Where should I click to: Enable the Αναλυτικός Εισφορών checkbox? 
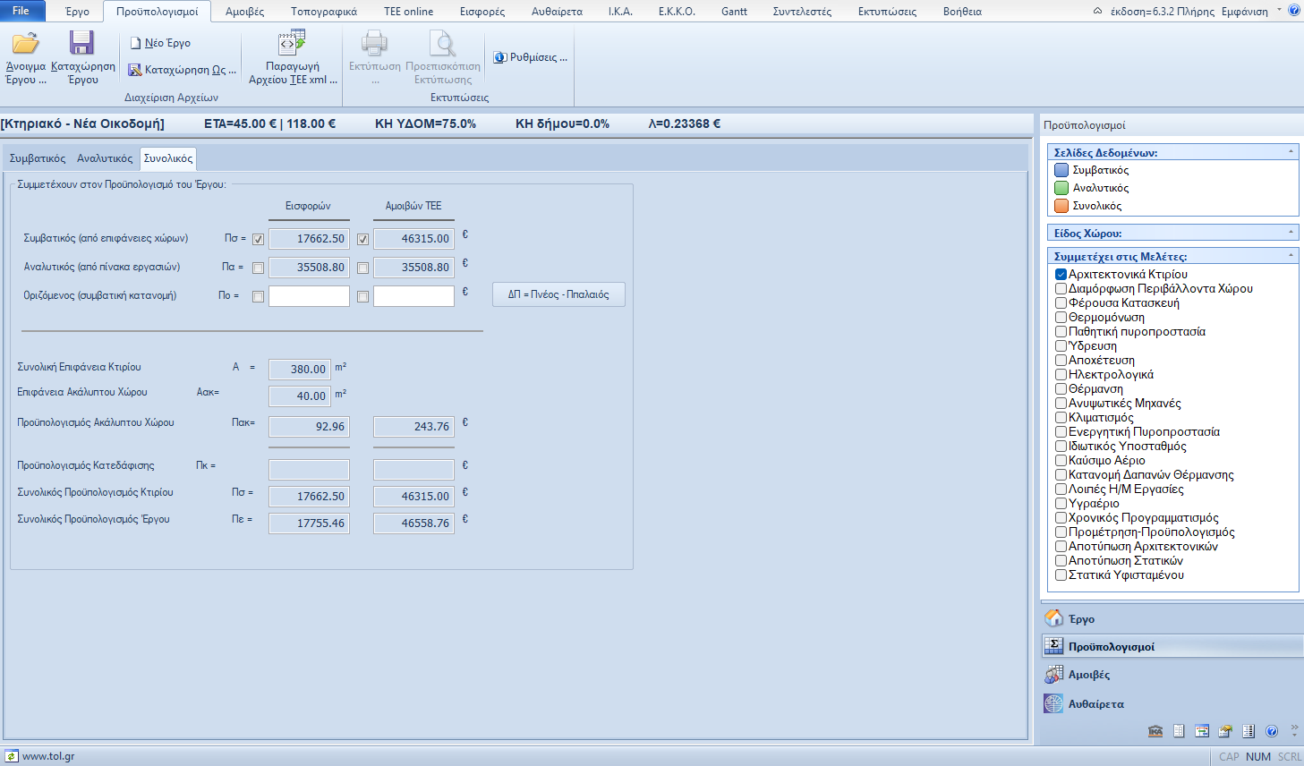258,268
